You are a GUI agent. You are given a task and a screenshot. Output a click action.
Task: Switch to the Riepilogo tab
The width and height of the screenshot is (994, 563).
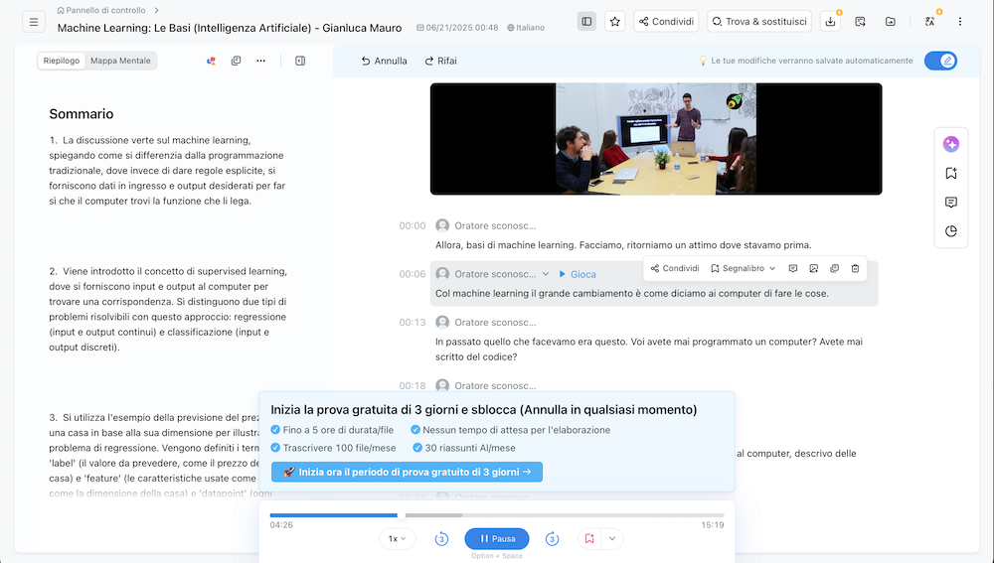point(62,61)
